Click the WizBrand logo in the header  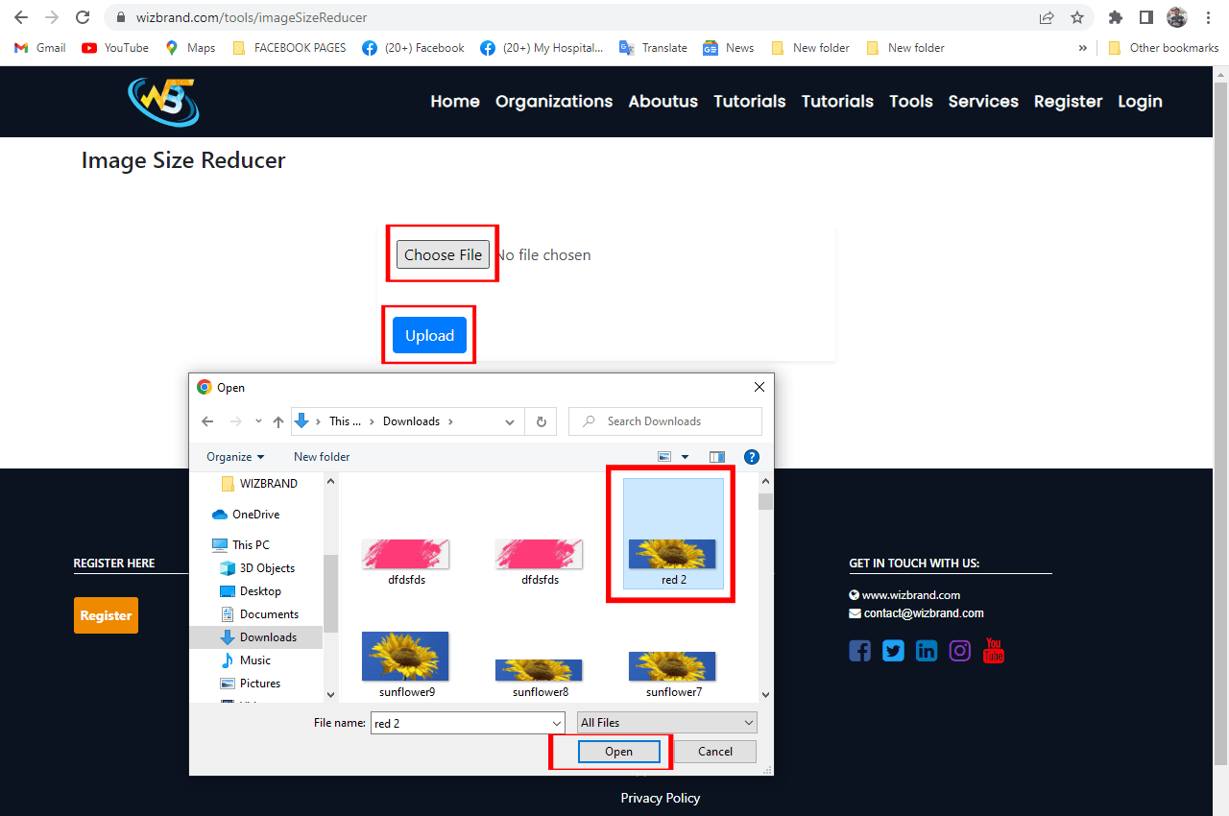tap(161, 102)
